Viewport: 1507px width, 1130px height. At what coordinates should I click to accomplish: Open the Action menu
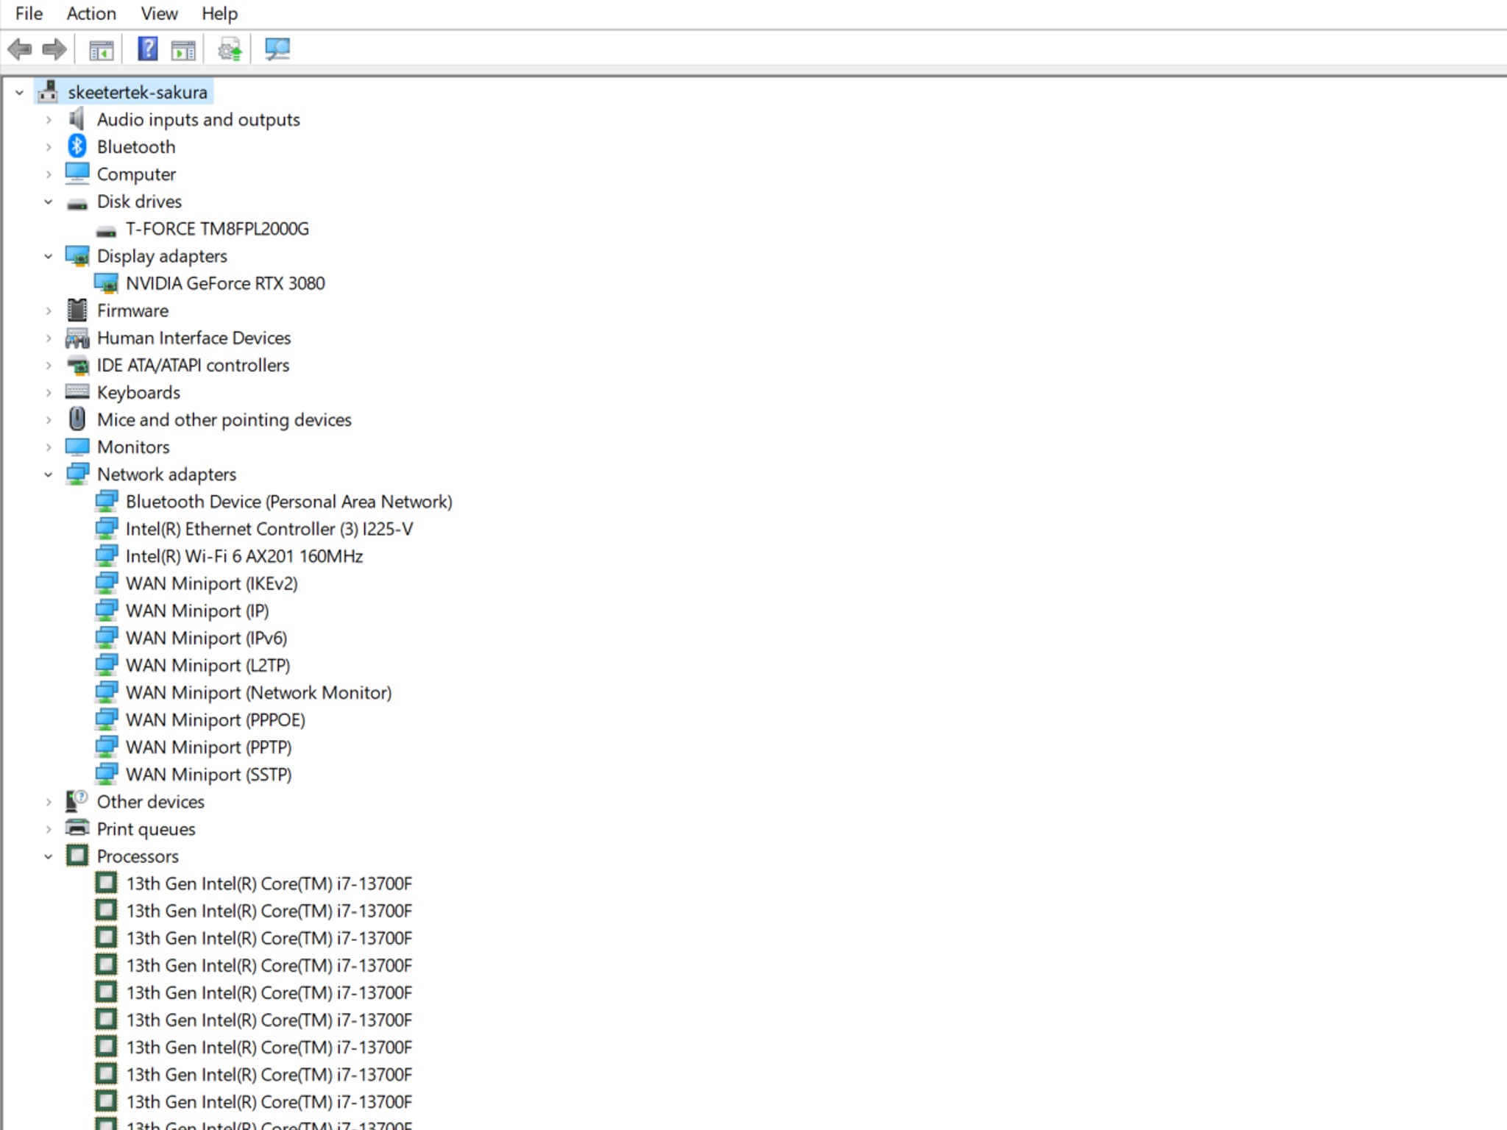91,13
